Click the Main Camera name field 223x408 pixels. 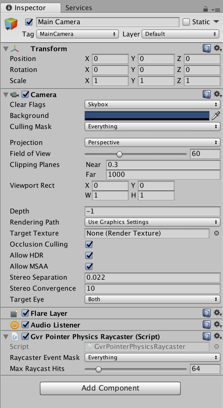click(108, 22)
